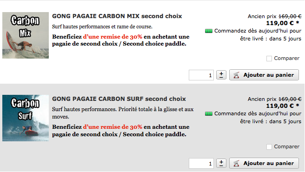Add Carbon Surf paddle with Ajouter au panier
This screenshot has width=305, height=172.
point(264,163)
